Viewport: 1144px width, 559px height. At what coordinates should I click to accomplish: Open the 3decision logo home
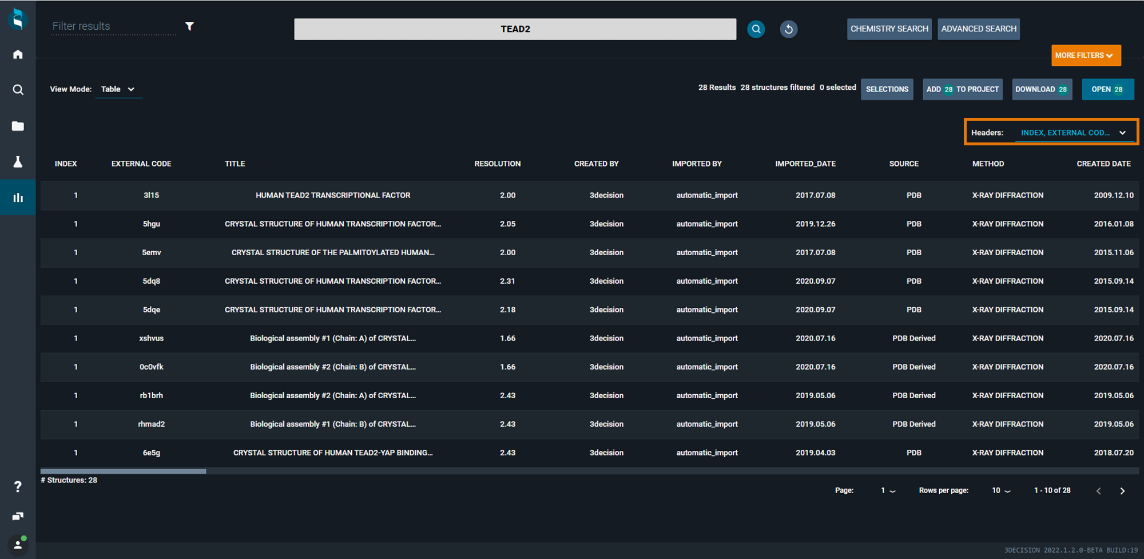(18, 19)
